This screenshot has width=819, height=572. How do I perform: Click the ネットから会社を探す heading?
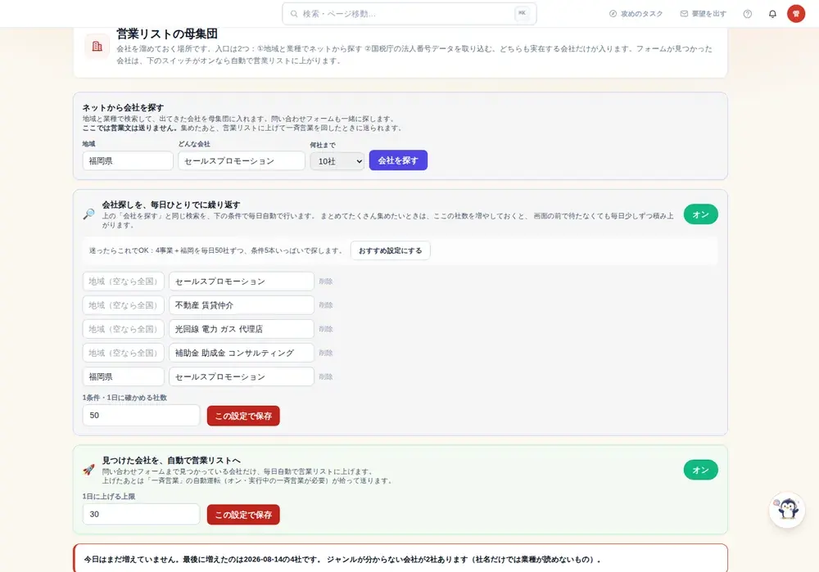pos(124,107)
